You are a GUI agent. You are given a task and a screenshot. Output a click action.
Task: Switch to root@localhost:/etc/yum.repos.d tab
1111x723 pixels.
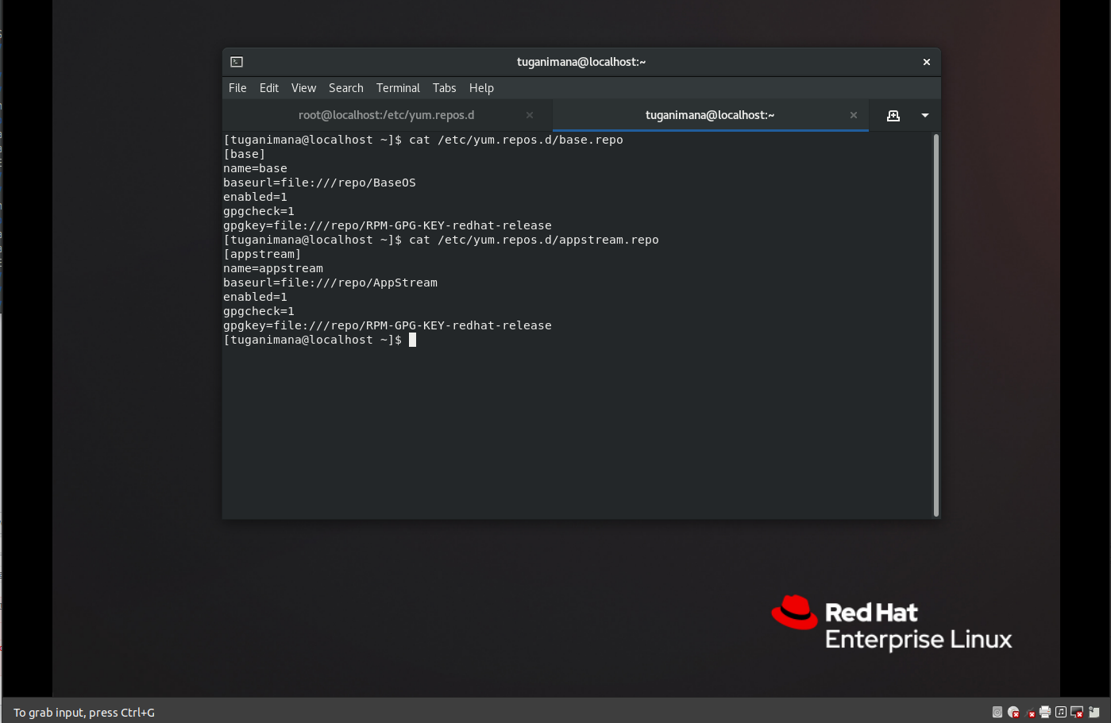pyautogui.click(x=386, y=115)
